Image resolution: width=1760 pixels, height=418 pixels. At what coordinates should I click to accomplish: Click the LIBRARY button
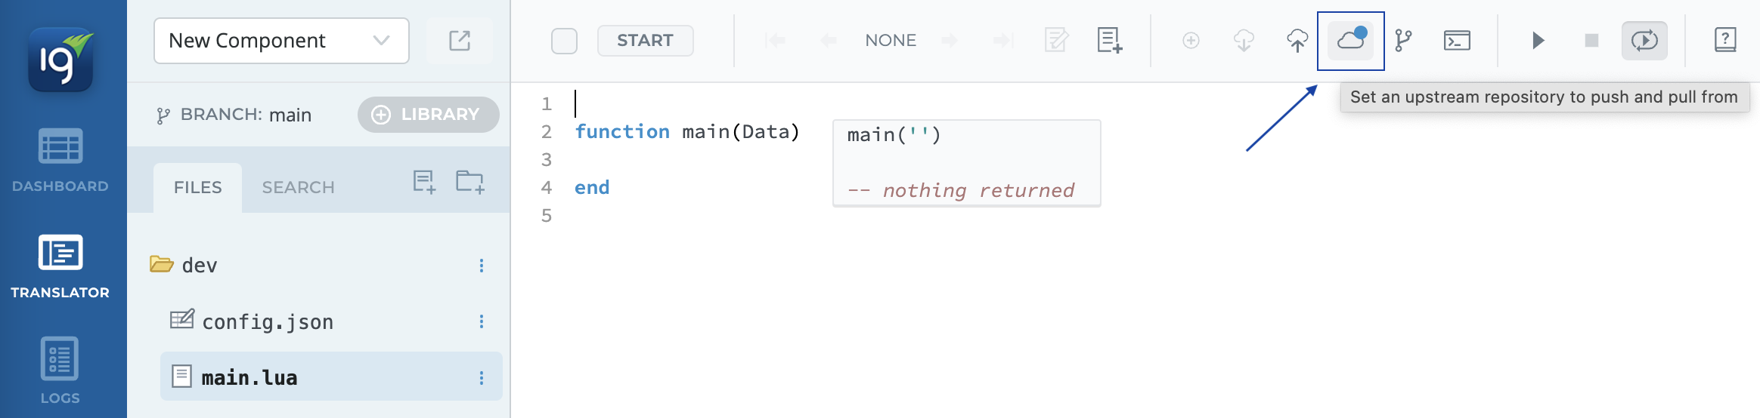(428, 115)
